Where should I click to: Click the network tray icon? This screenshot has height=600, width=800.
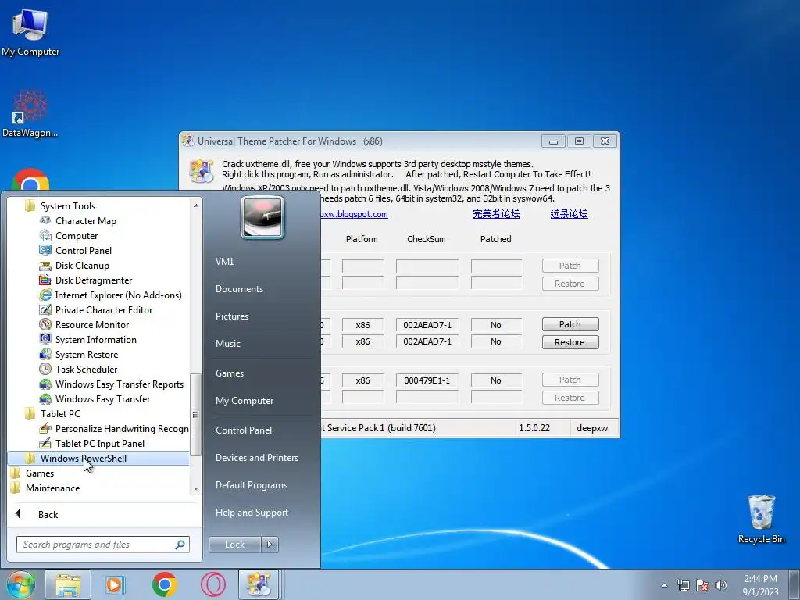pos(683,585)
